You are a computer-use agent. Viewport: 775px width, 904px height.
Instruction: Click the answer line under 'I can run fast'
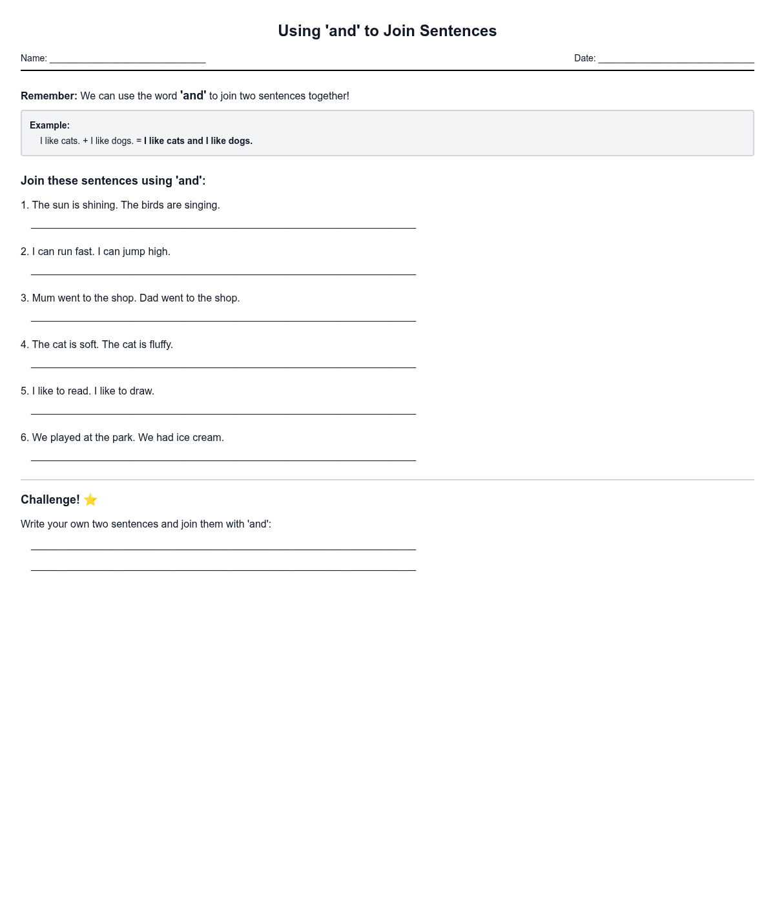[x=223, y=271]
